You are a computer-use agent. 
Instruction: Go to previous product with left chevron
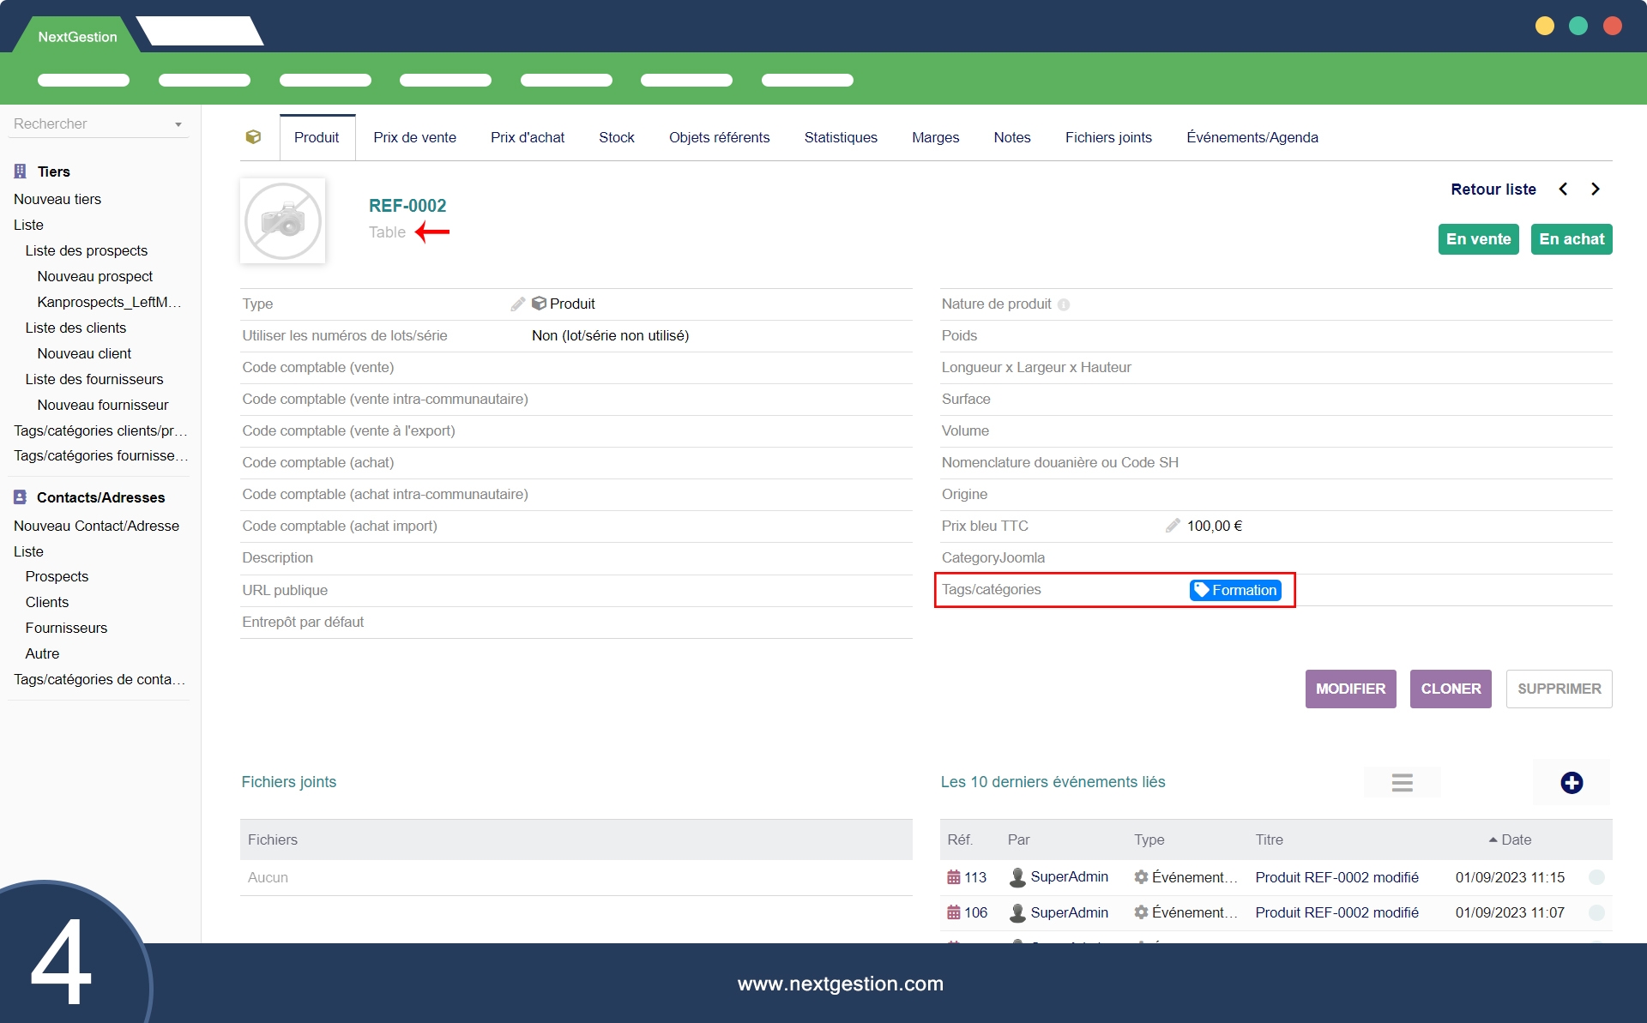(x=1563, y=190)
